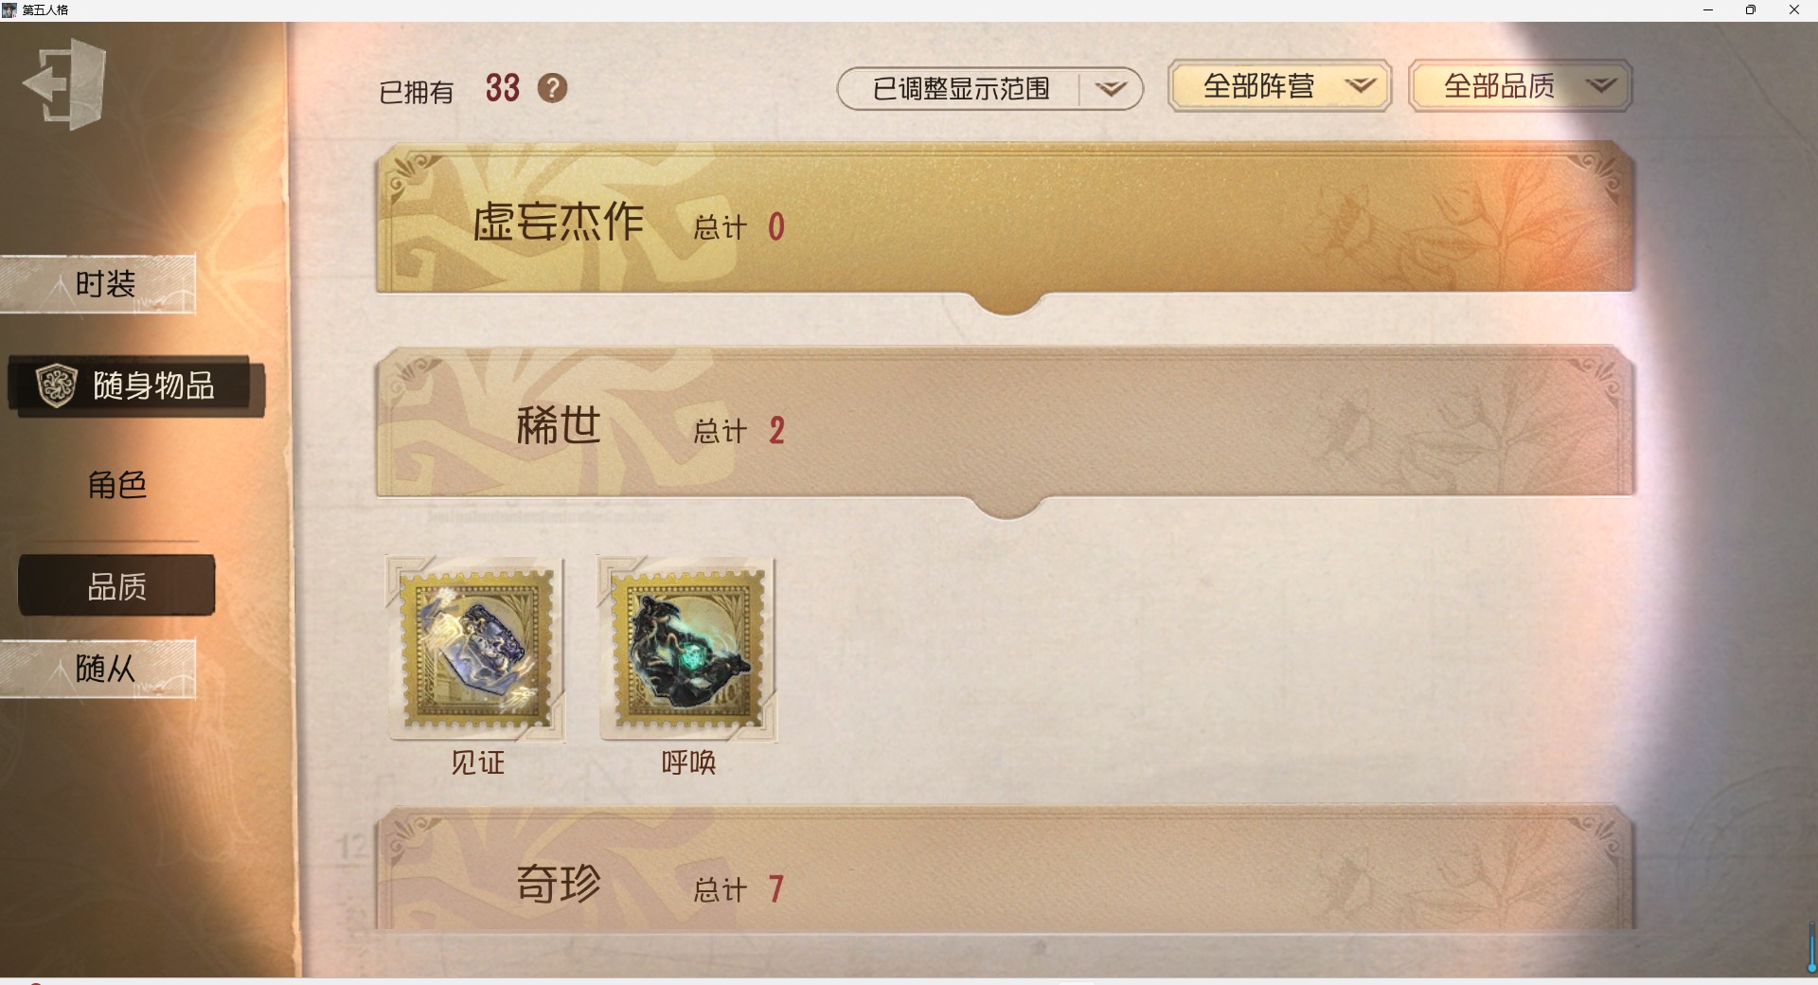
Task: Expand the 全部阵营 faction filter
Action: tap(1279, 86)
